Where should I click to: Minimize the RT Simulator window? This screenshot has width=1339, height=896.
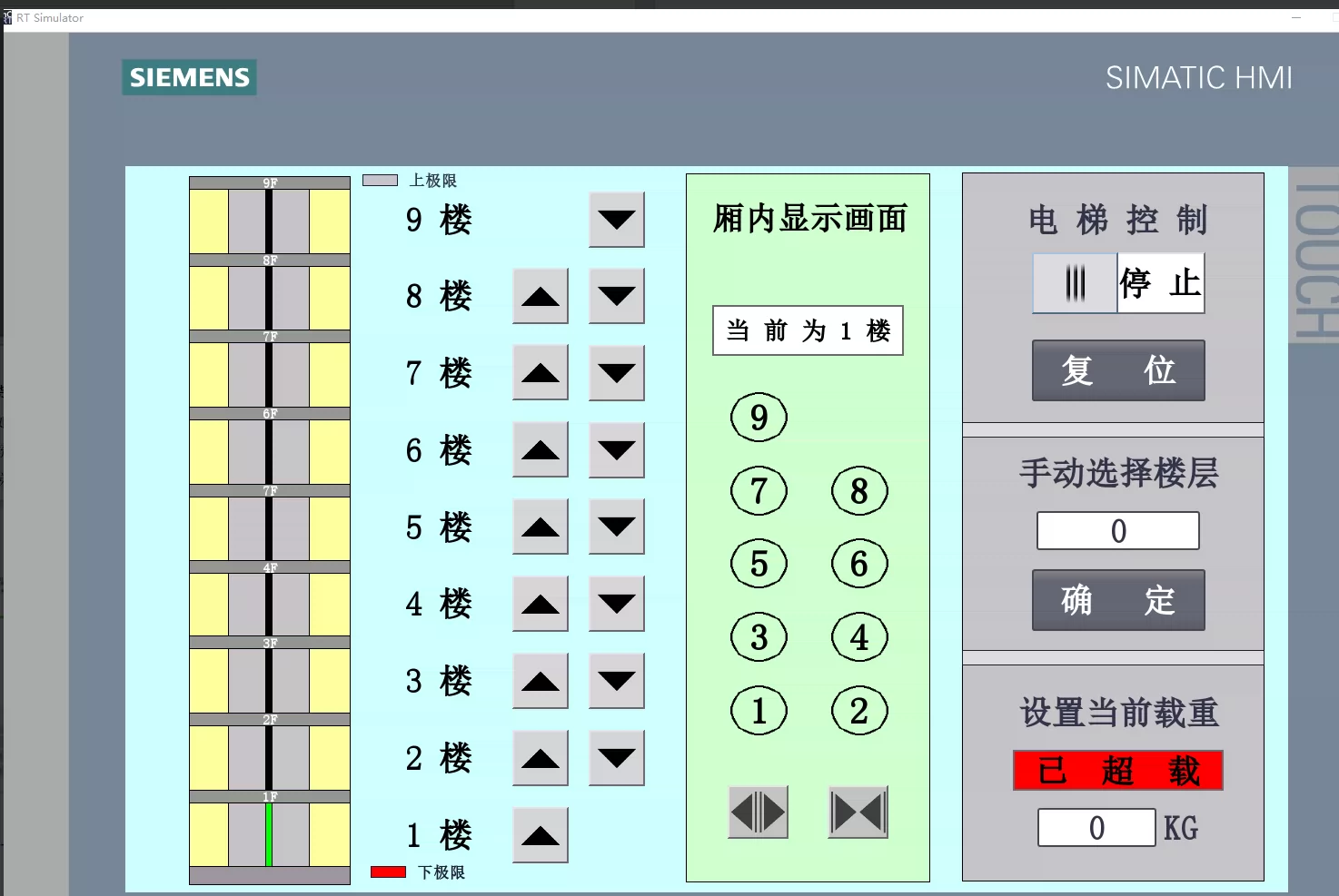1296,17
